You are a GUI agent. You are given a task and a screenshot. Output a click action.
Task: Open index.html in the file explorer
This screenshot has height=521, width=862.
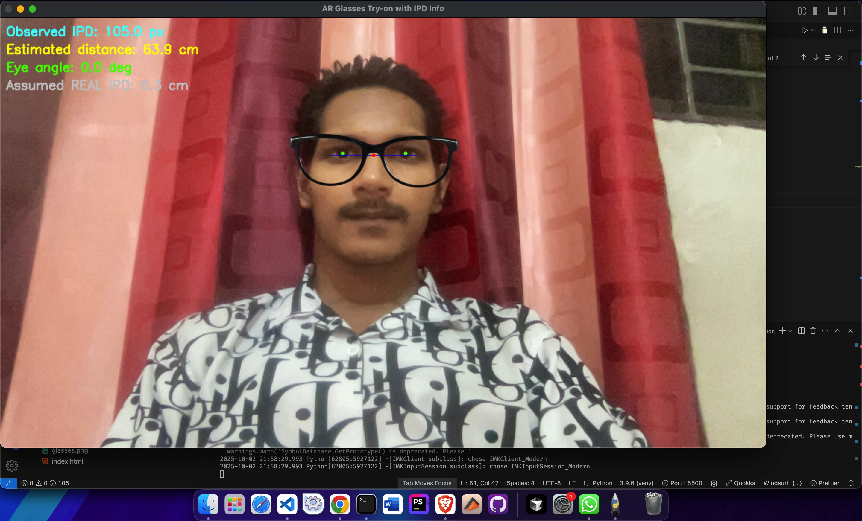coord(67,461)
